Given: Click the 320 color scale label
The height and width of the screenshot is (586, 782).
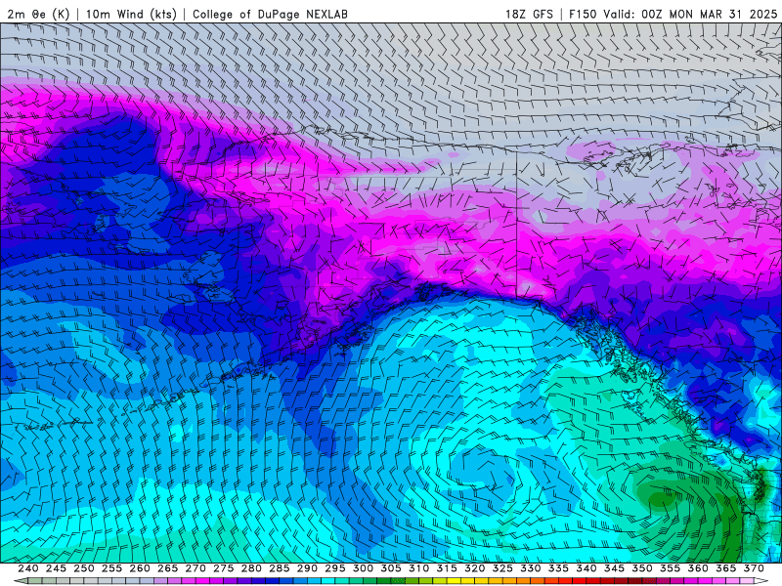Looking at the screenshot, I should (475, 568).
